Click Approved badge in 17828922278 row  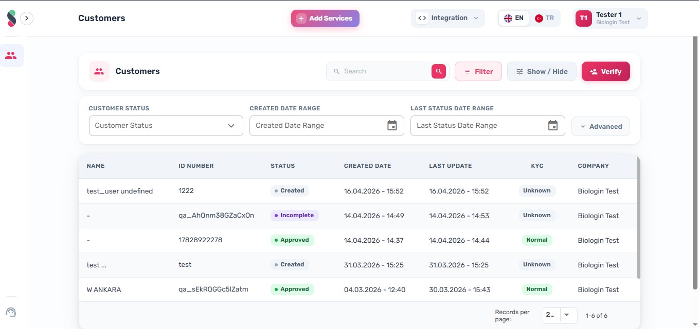[292, 240]
